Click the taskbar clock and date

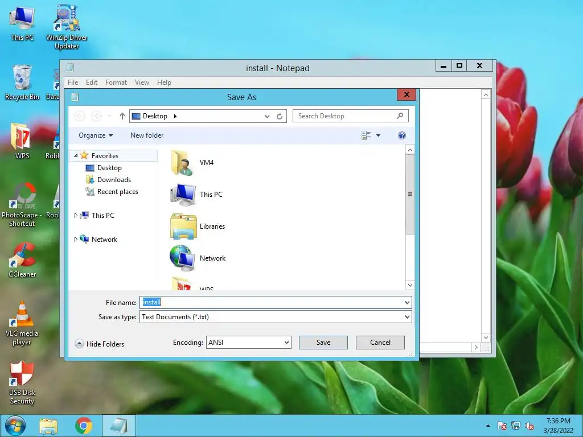[558, 426]
